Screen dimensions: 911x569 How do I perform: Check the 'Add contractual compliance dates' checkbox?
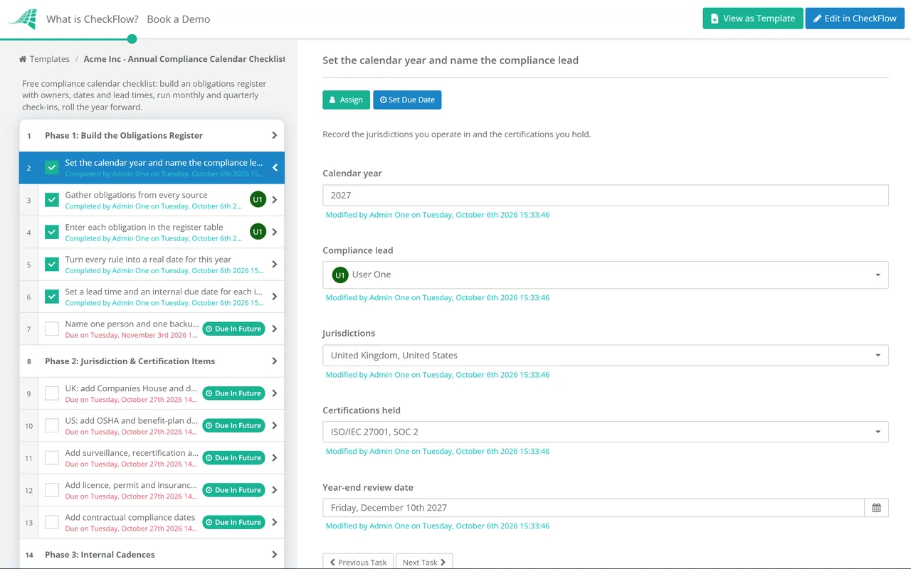52,522
